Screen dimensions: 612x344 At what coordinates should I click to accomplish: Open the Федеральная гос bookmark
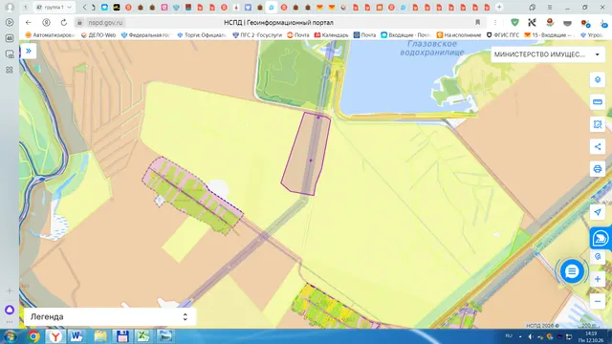(145, 35)
